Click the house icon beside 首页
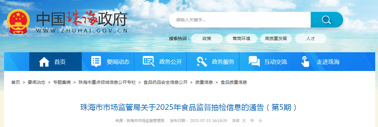 pyautogui.click(x=44, y=62)
